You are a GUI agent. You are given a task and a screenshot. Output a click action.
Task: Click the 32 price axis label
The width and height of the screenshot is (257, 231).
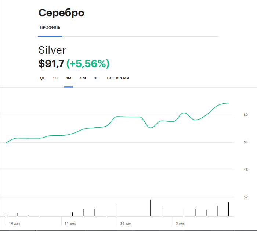tap(246, 197)
